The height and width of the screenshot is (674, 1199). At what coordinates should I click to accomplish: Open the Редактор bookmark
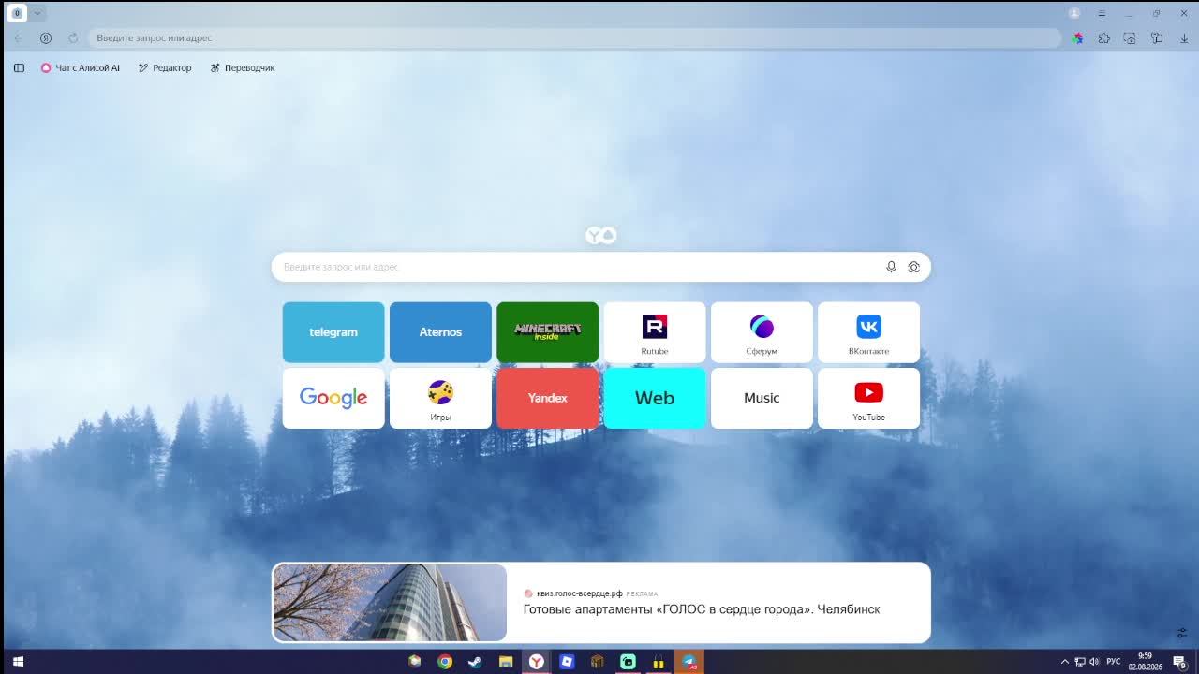coord(165,68)
